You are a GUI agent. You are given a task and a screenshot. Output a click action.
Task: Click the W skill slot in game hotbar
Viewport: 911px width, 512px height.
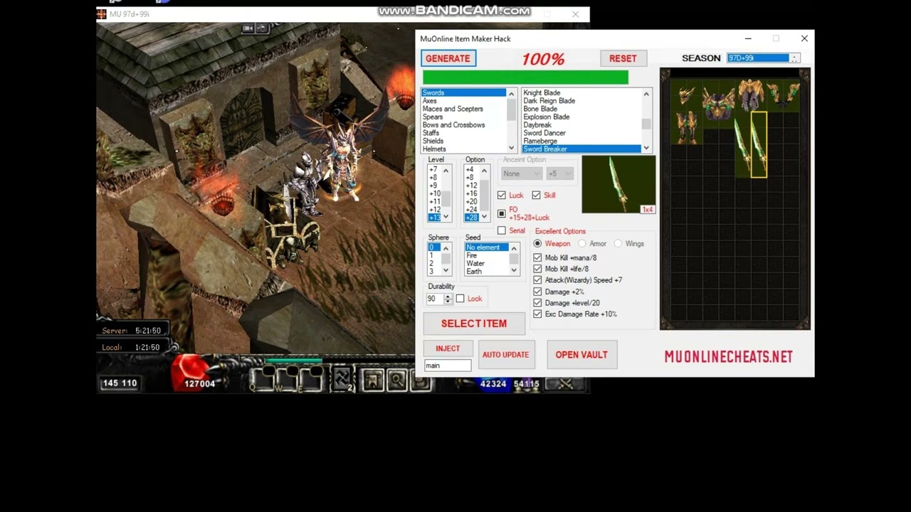point(286,380)
